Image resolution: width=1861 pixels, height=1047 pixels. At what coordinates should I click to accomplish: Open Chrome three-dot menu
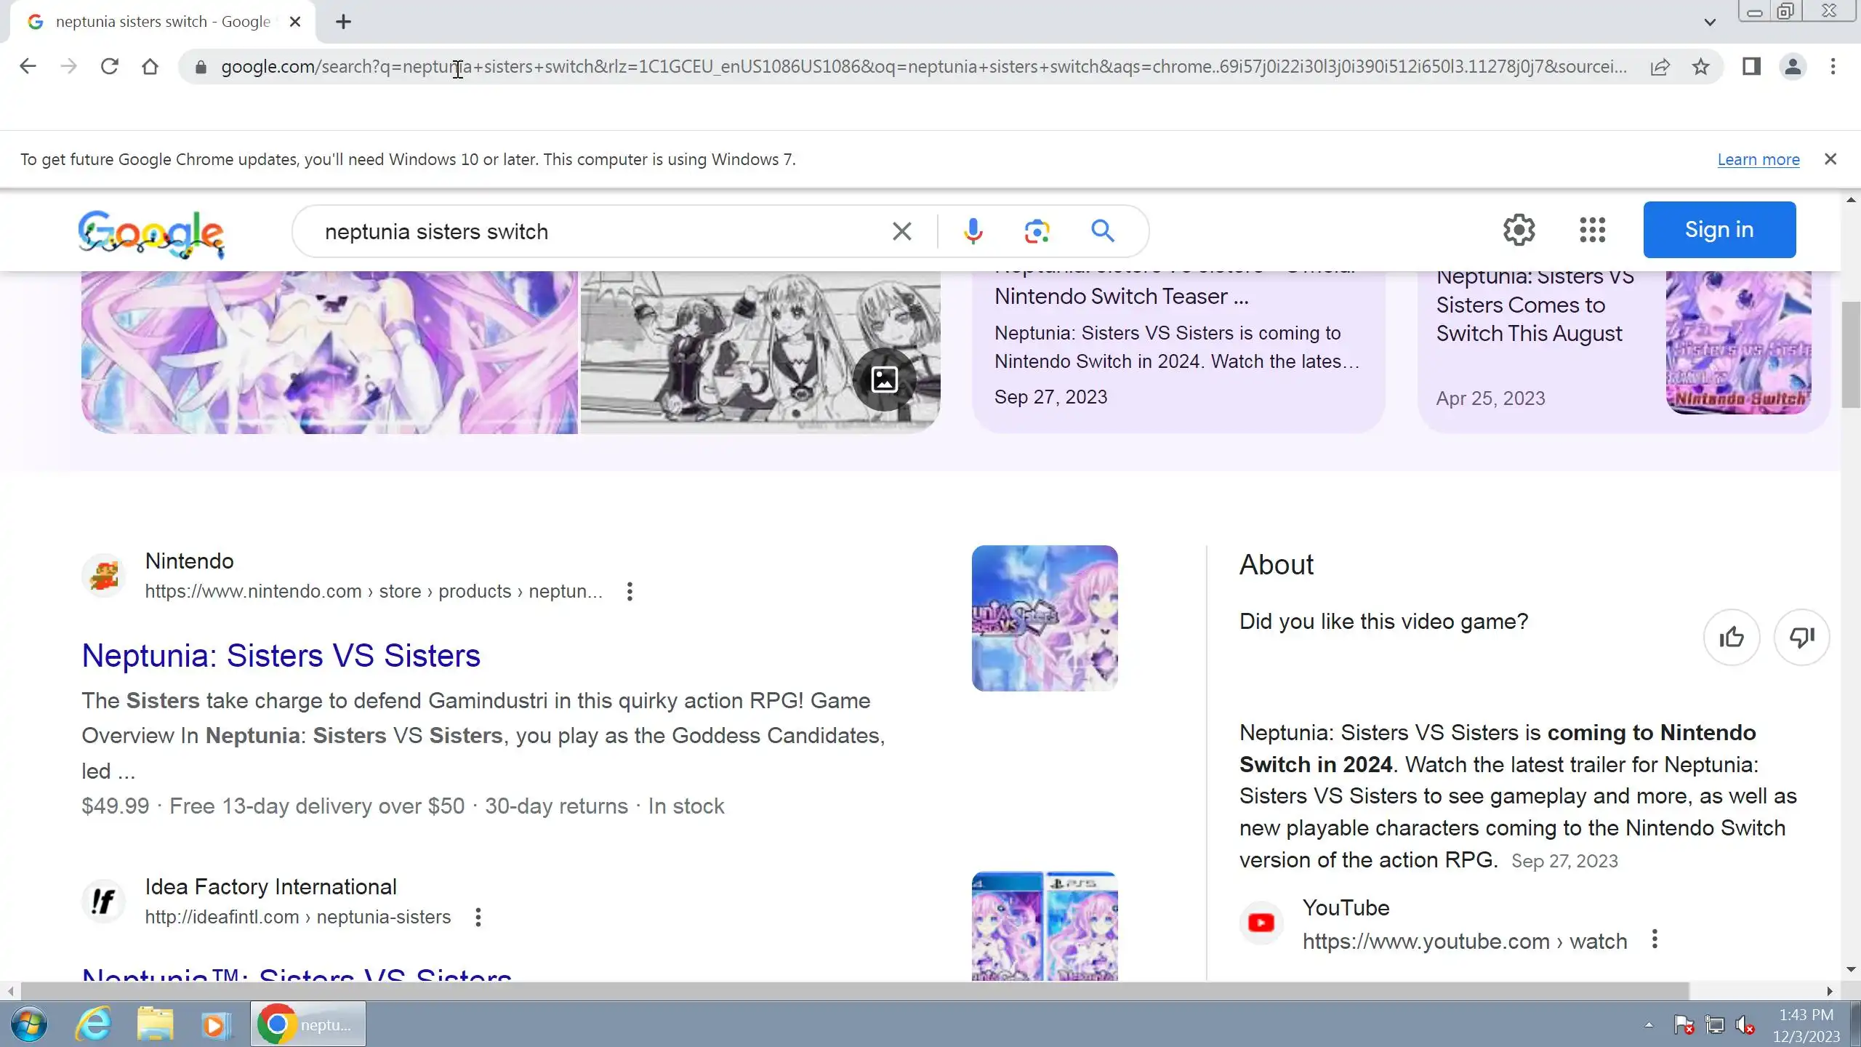[1833, 67]
